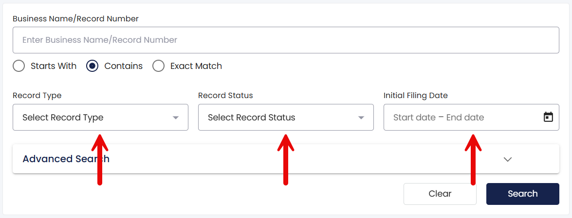Click the Record Type dropdown arrow
The width and height of the screenshot is (572, 218).
click(176, 117)
